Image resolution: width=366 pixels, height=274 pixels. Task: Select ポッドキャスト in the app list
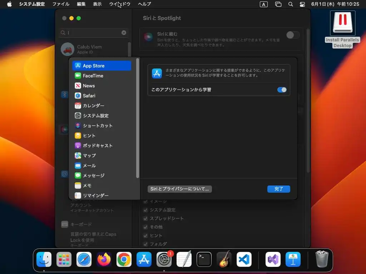pos(102,146)
